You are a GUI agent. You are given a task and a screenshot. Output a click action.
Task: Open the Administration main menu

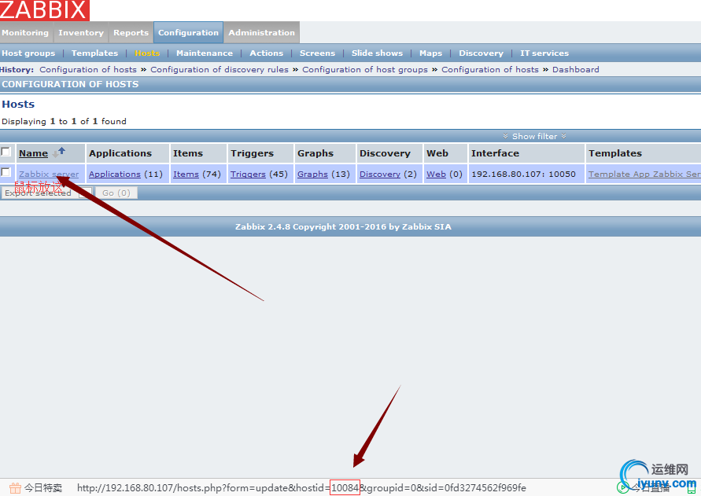pyautogui.click(x=261, y=32)
